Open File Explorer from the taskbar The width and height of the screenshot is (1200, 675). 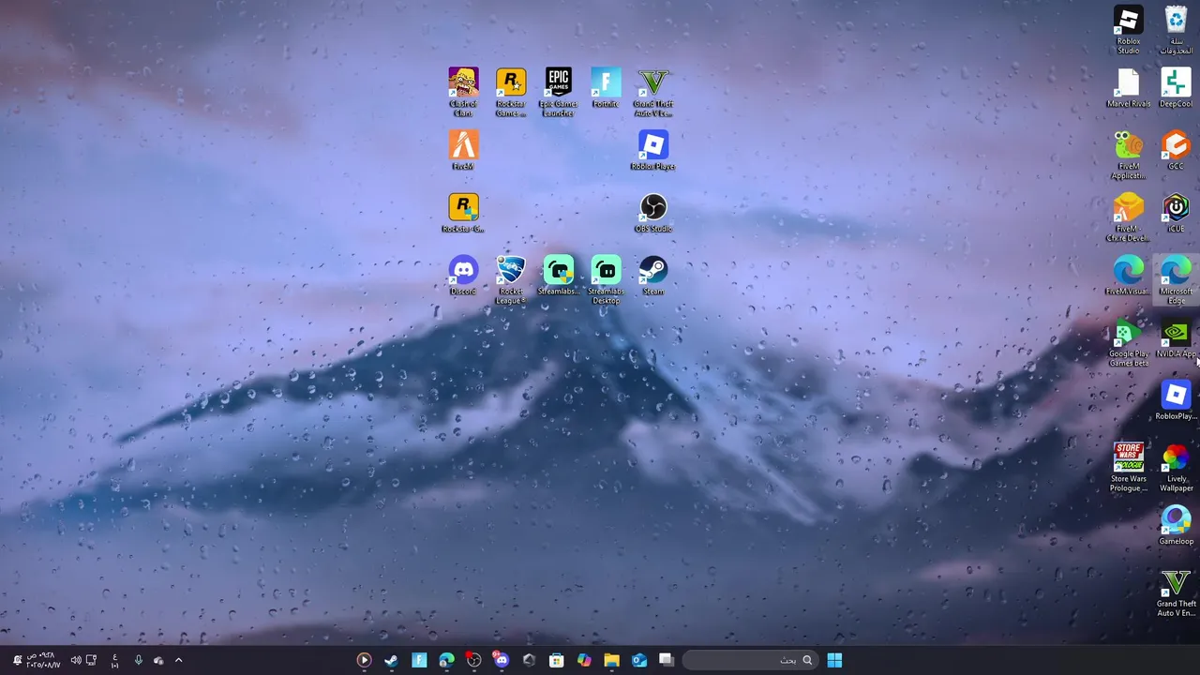click(x=611, y=660)
